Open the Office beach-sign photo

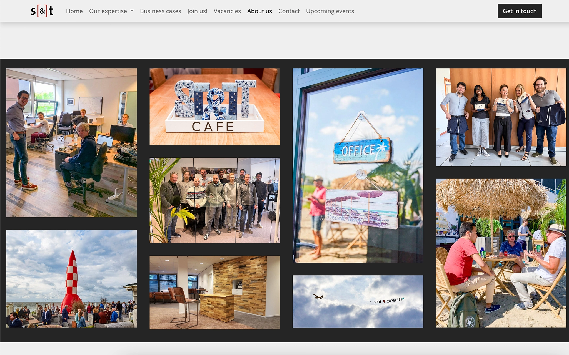[357, 165]
